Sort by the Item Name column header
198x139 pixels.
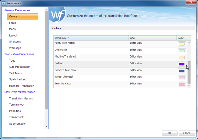(x=91, y=38)
